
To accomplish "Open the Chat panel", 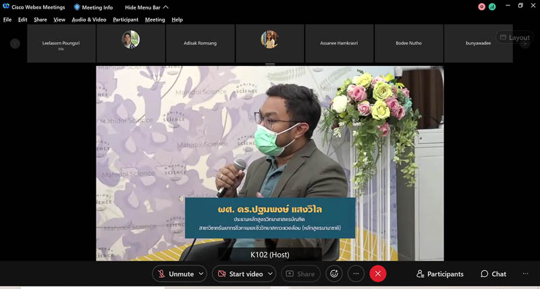I will tap(493, 274).
